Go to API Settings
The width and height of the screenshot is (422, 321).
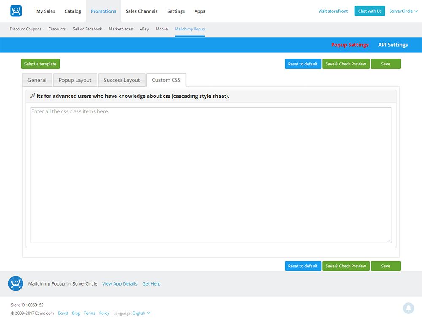(x=393, y=45)
